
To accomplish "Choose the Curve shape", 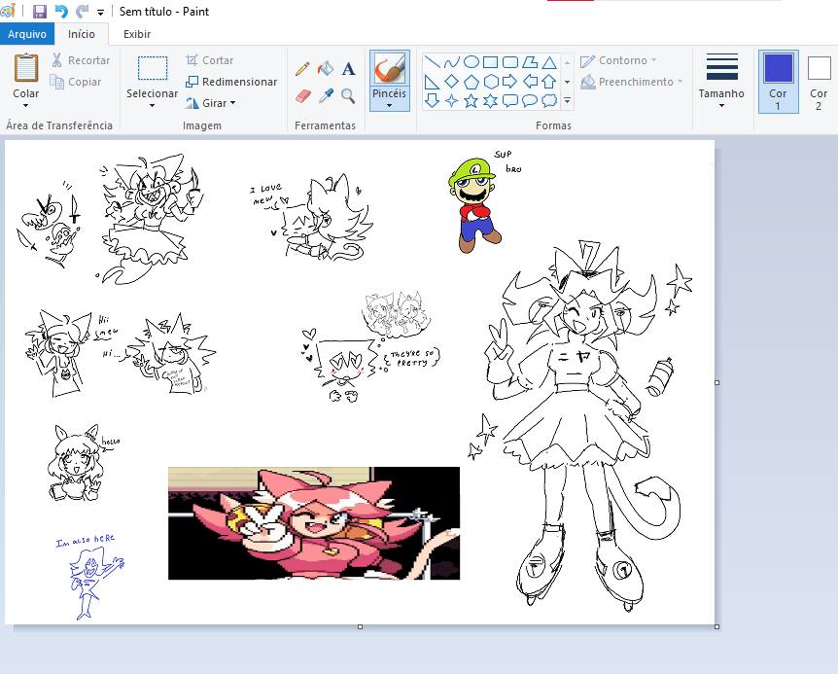I will (452, 62).
